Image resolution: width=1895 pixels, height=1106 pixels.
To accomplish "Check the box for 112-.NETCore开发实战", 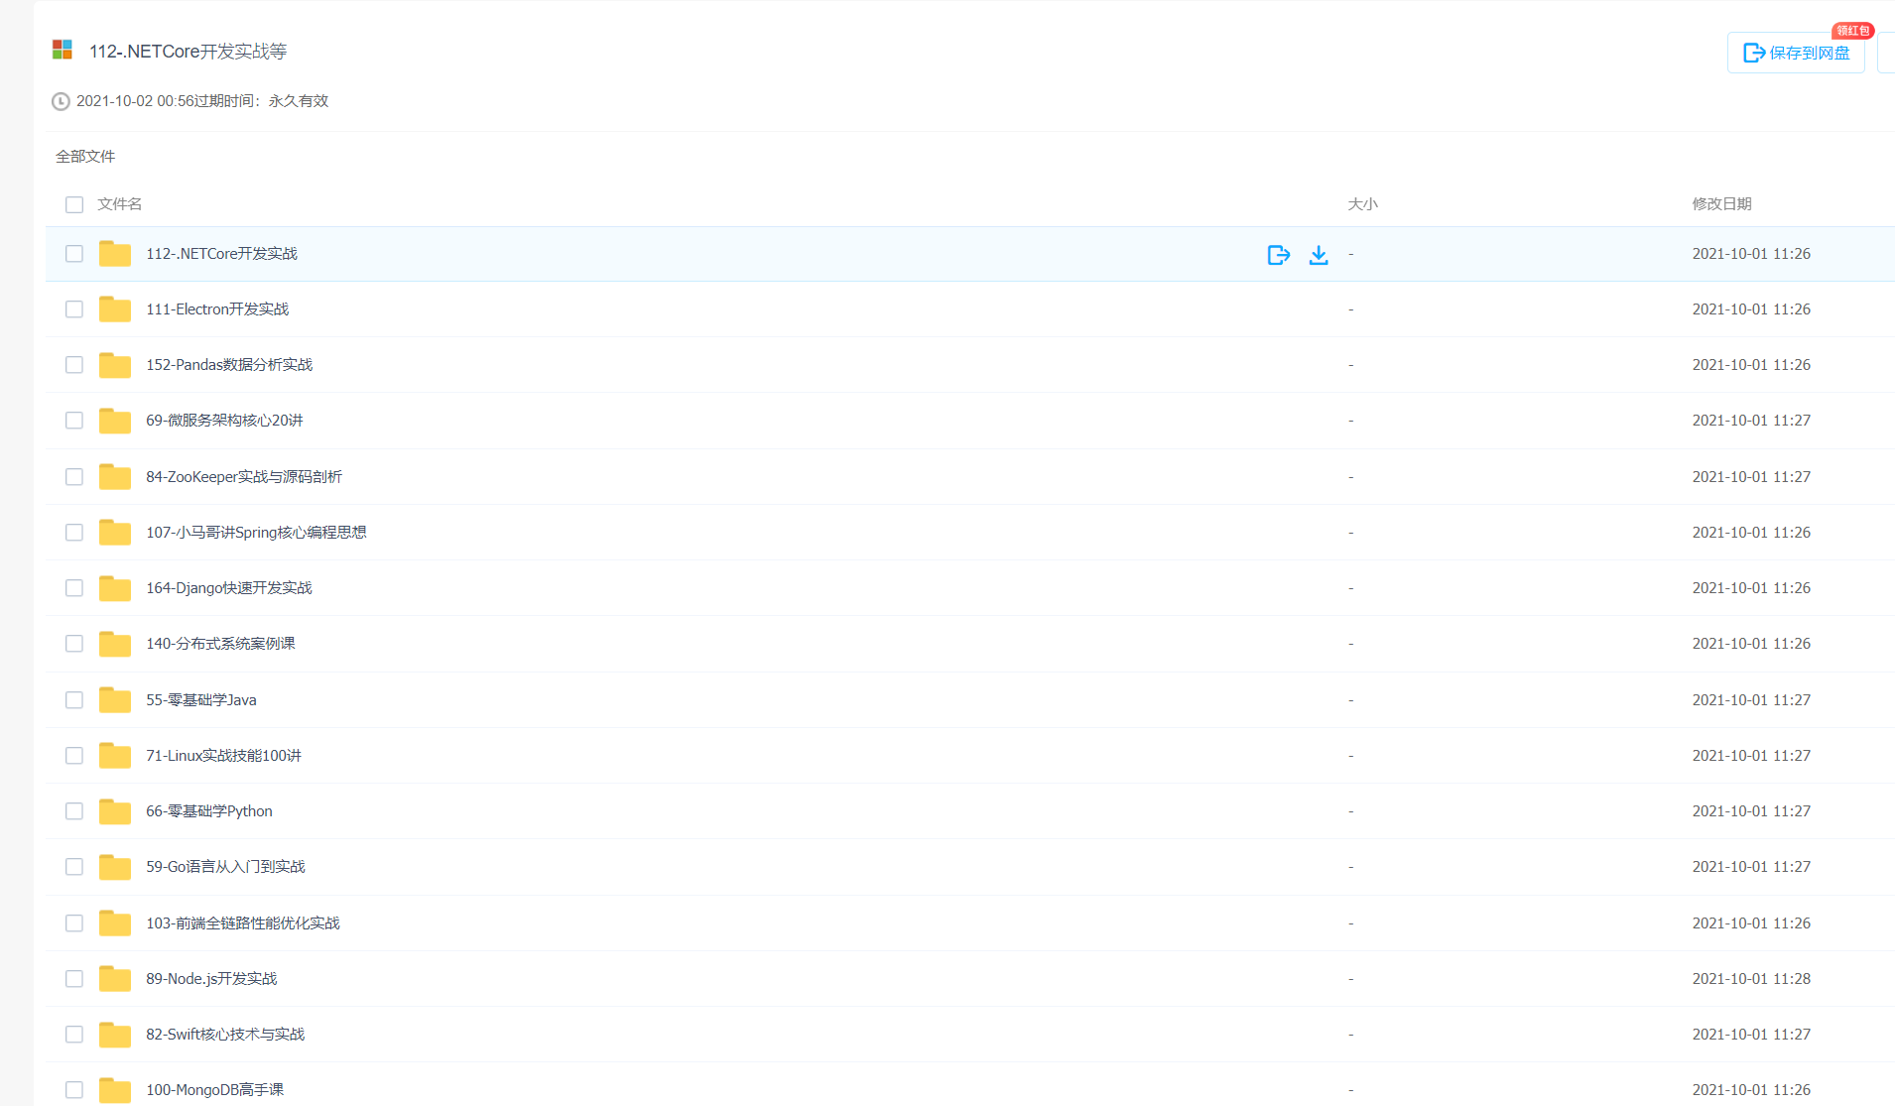I will (x=74, y=254).
